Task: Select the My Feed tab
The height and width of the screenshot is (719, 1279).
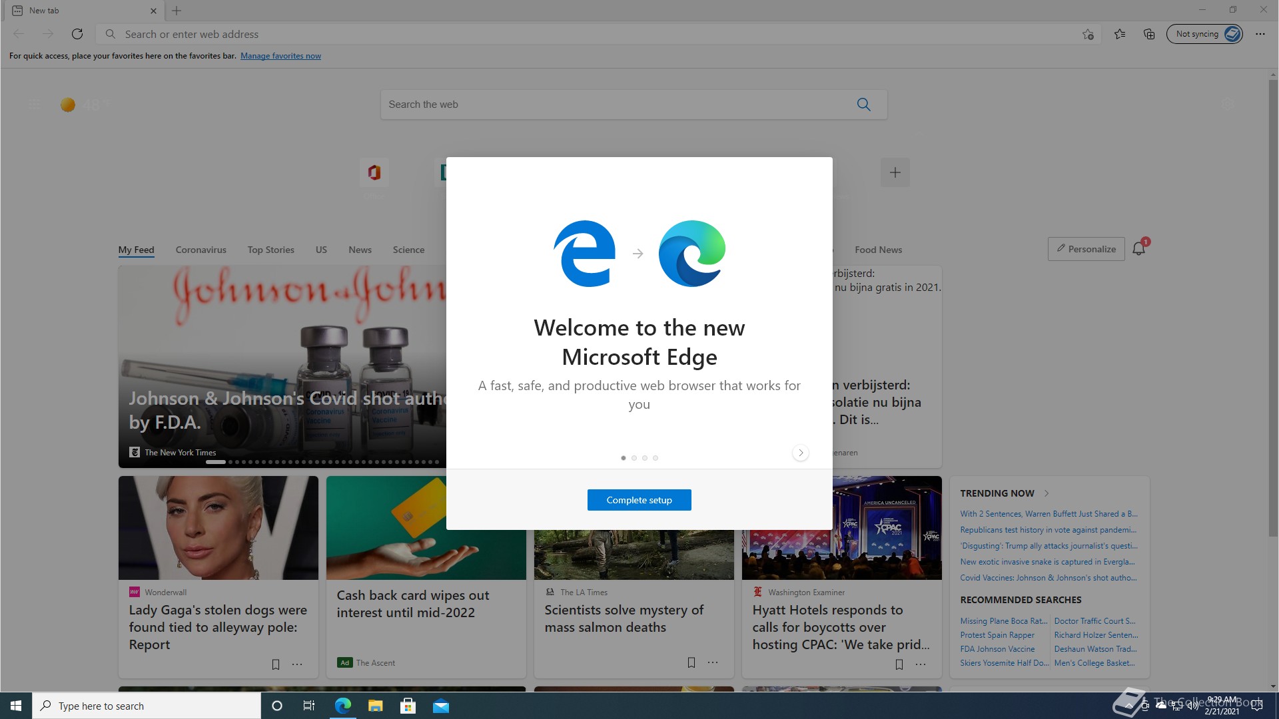Action: [x=136, y=250]
